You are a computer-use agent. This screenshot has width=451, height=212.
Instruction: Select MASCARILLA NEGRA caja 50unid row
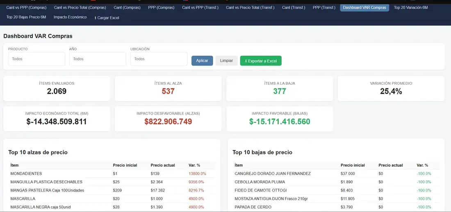coord(112,207)
